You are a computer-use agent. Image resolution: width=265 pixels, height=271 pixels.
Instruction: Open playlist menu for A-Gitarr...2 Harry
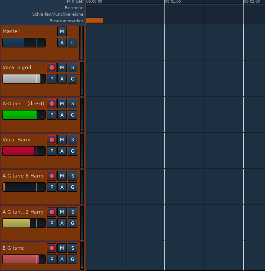click(x=52, y=223)
